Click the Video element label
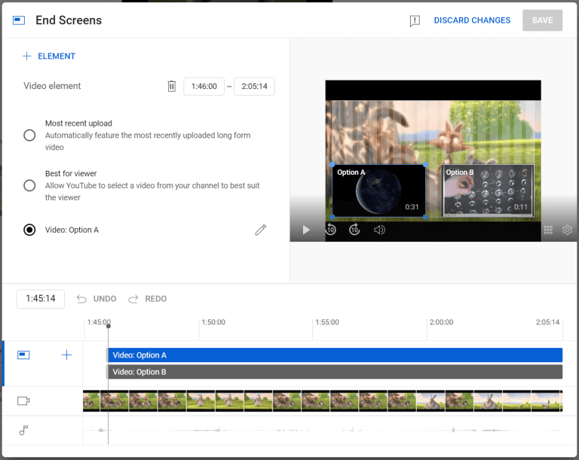579x460 pixels. [x=52, y=86]
